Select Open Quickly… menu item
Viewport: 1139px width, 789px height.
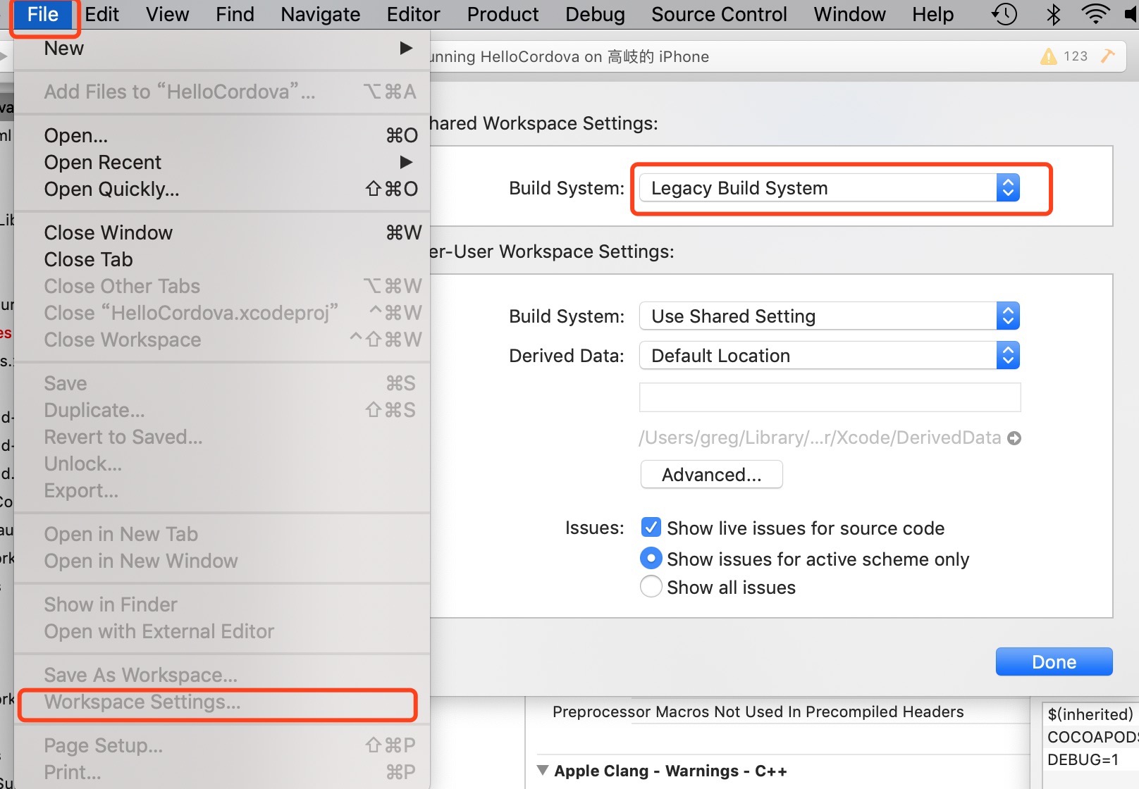coord(221,189)
